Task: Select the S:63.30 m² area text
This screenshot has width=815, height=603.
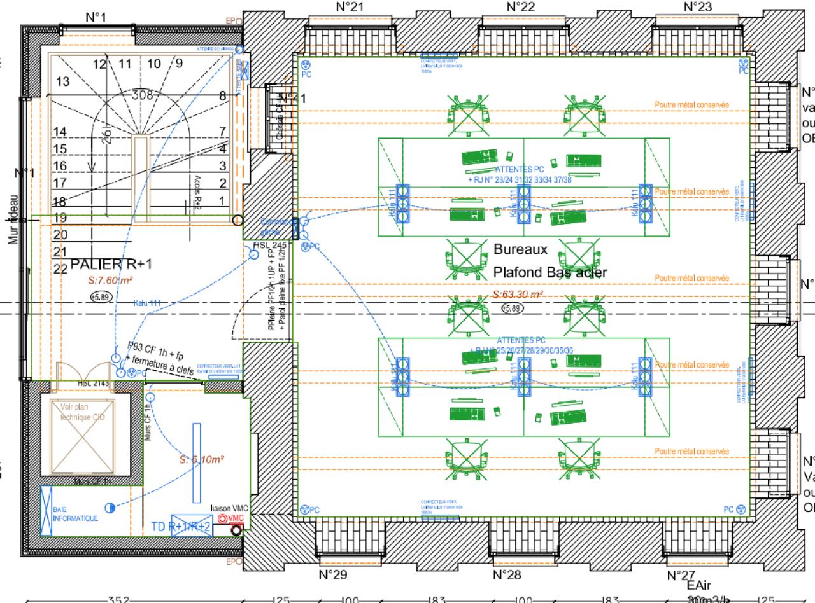Action: pos(518,295)
